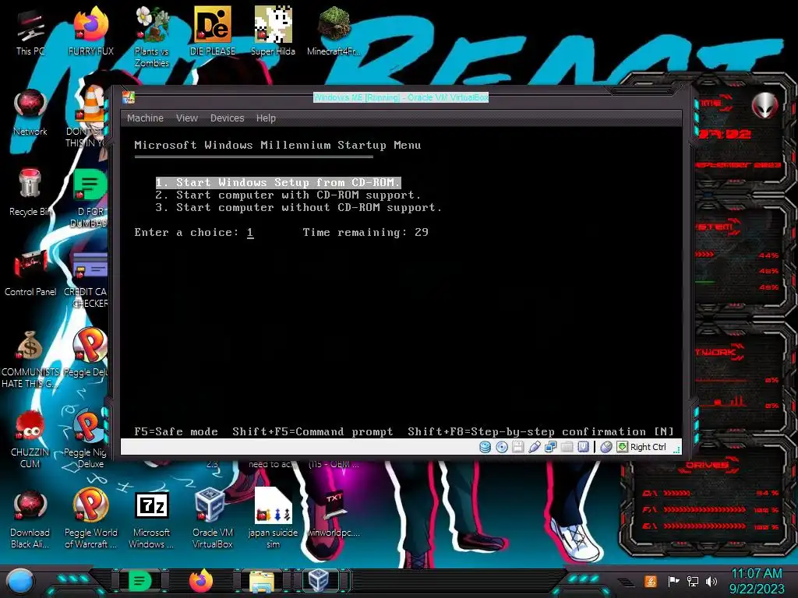Click the keyboard capture green arrow icon
The image size is (798, 598).
[622, 447]
